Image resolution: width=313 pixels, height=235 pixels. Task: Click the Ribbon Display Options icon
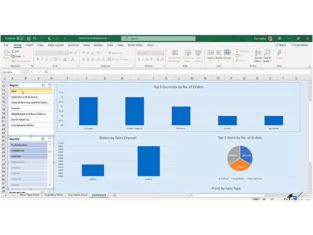click(x=280, y=38)
